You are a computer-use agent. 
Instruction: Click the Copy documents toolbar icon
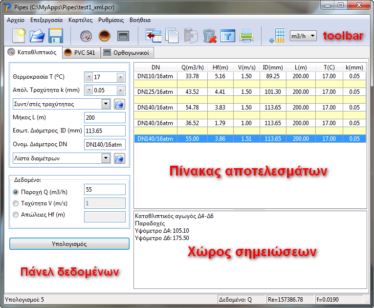point(172,36)
